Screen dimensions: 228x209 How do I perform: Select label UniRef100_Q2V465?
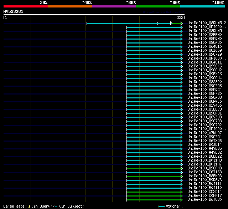(x=204, y=105)
